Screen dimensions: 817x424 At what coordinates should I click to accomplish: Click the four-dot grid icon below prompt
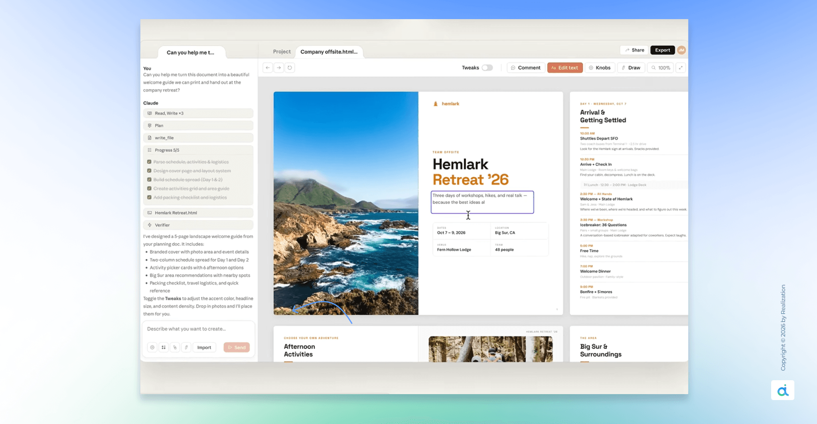(x=164, y=348)
